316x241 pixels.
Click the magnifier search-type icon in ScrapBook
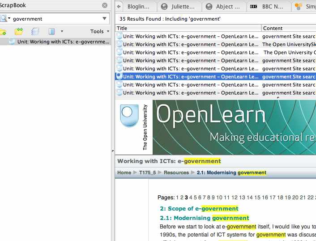click(4, 18)
